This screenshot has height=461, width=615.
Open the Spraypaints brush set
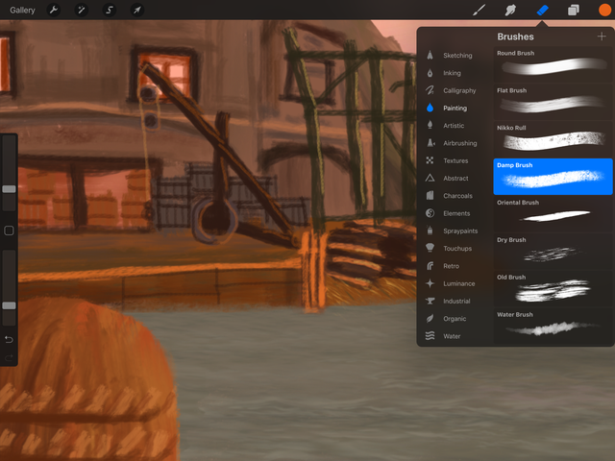pyautogui.click(x=452, y=230)
